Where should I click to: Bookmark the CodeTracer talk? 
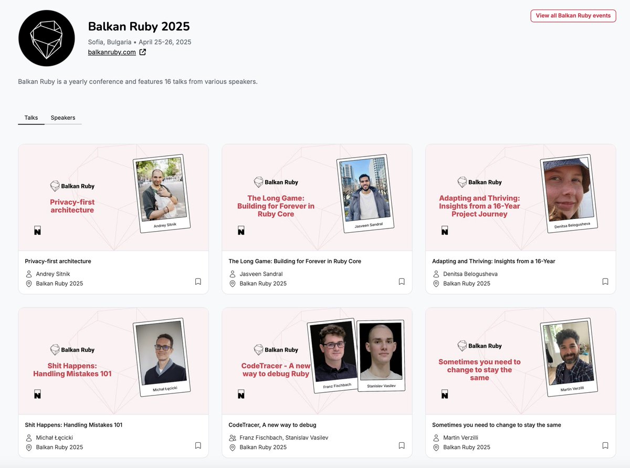tap(402, 445)
